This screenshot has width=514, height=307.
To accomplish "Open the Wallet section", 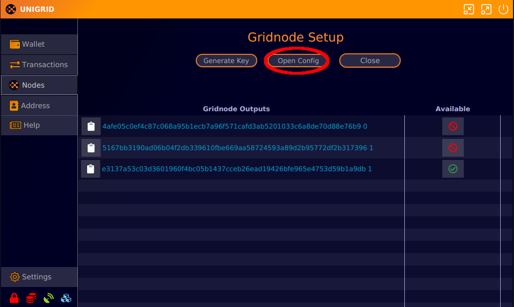I will (x=39, y=44).
